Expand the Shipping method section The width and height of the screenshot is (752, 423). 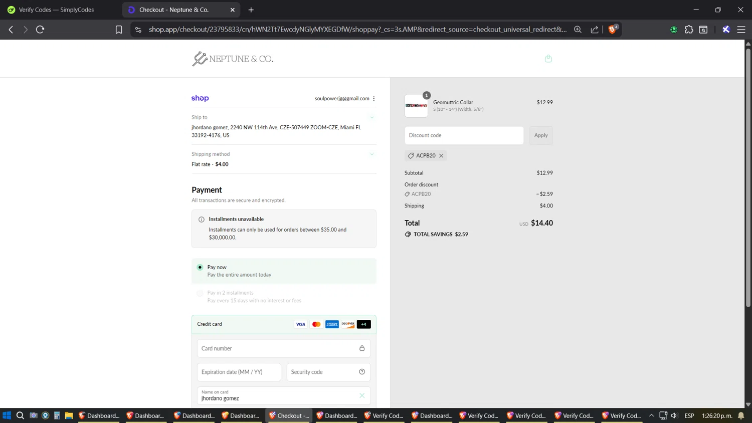pos(372,154)
